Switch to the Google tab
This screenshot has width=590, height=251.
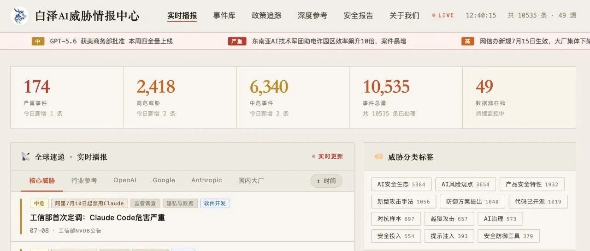[x=164, y=180]
